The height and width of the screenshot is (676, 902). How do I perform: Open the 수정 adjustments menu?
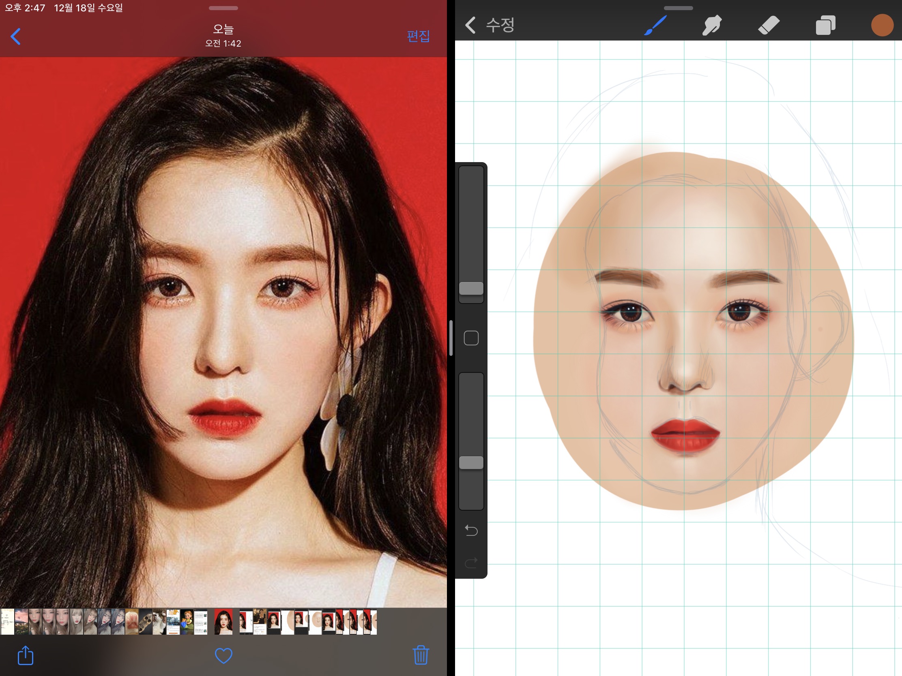[x=500, y=25]
